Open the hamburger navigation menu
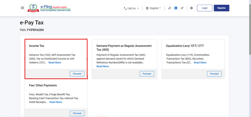This screenshot has width=251, height=117. click(22, 8)
